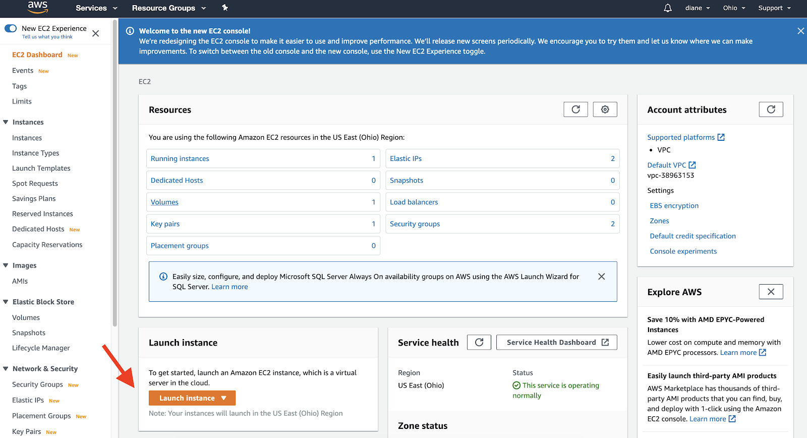The image size is (807, 438).
Task: Click the AWS logo home icon
Action: point(37,7)
